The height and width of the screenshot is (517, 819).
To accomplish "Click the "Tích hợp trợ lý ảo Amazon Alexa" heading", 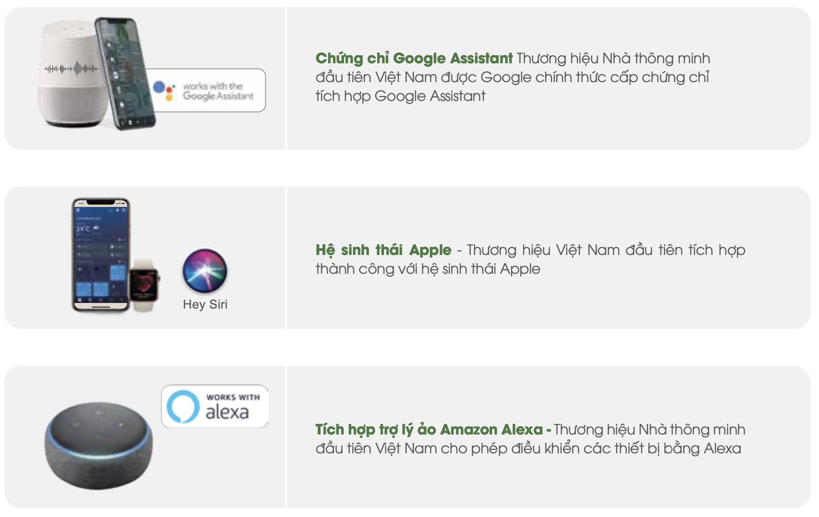I will [x=429, y=430].
